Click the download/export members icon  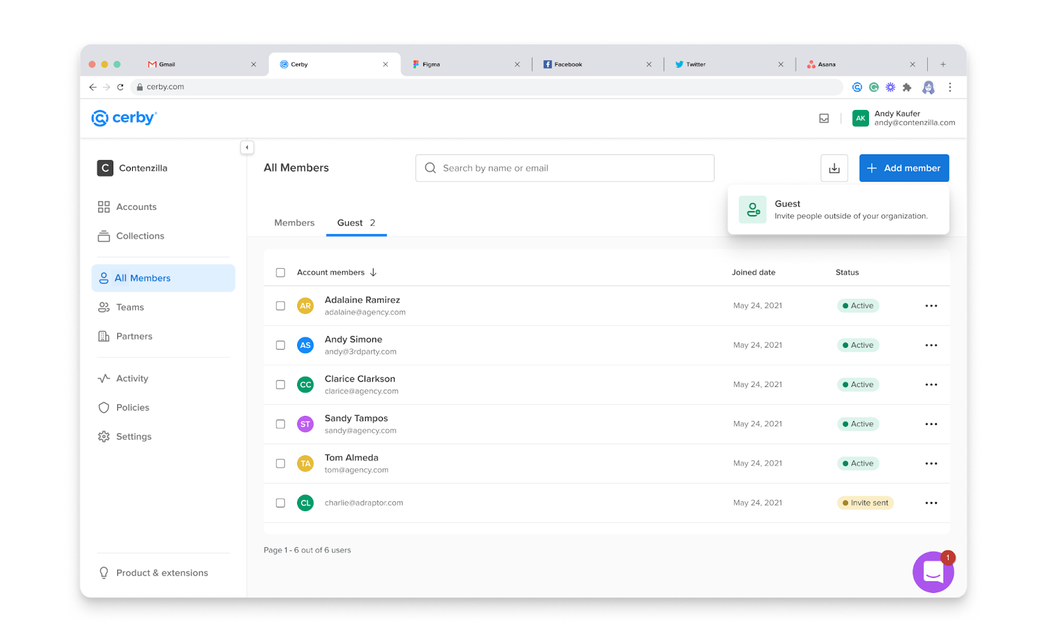coord(834,168)
